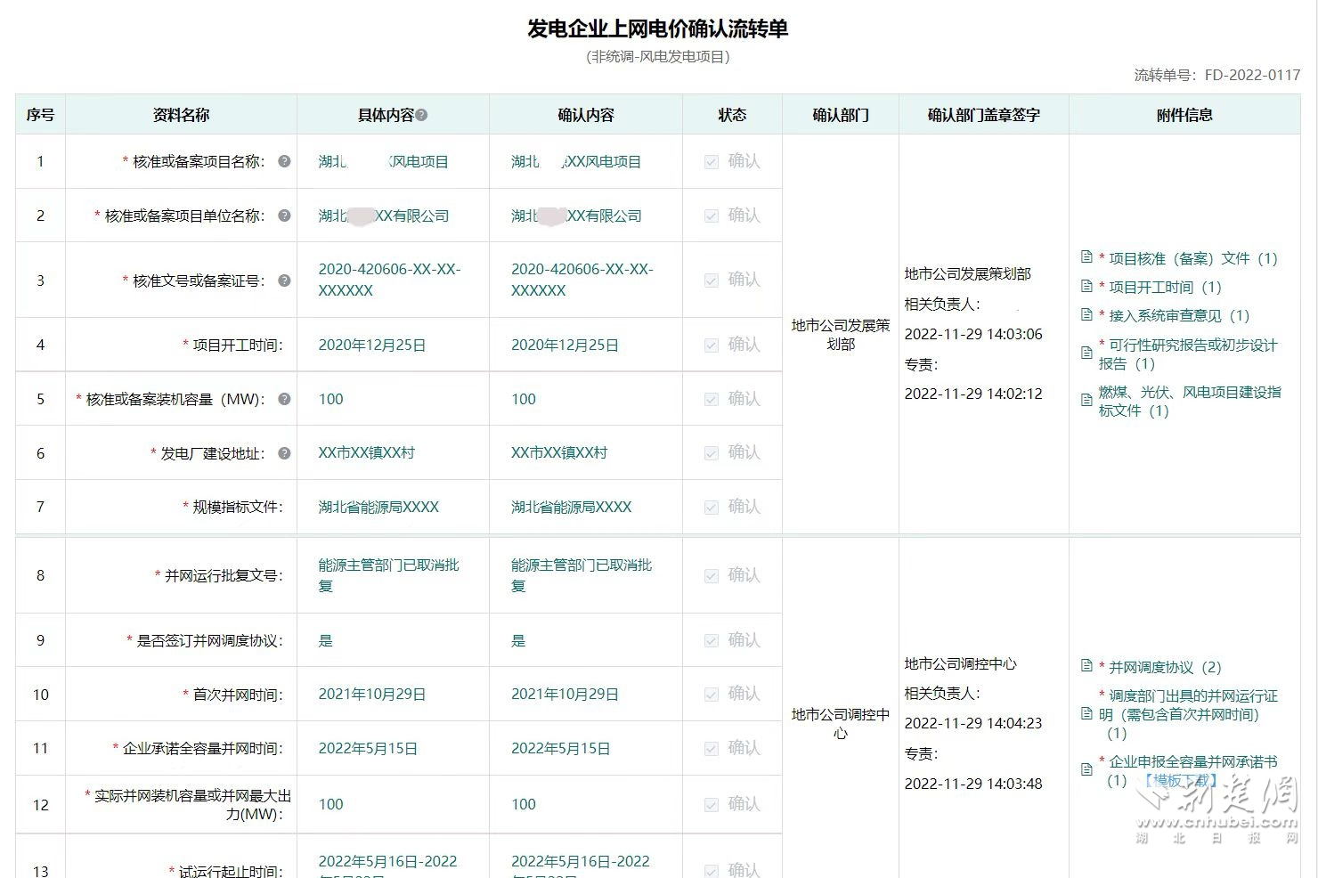Viewport: 1318px width, 878px height.
Task: Toggle 确认 checkbox for 规模指标文件 row
Action: click(712, 508)
